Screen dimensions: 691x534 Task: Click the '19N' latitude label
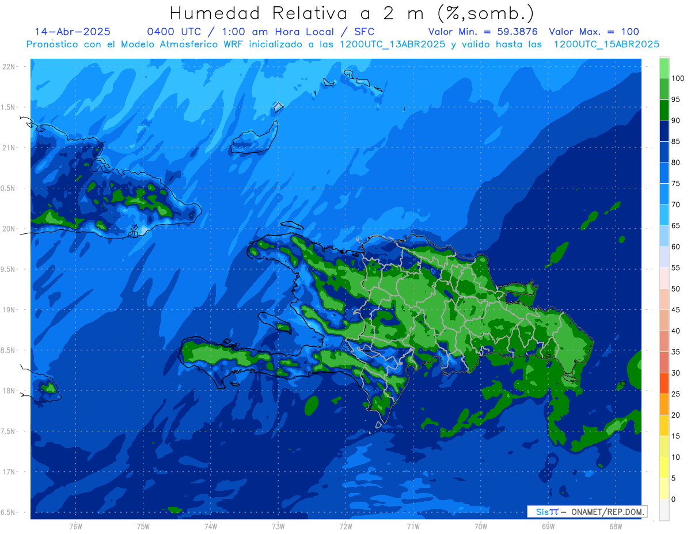point(9,310)
